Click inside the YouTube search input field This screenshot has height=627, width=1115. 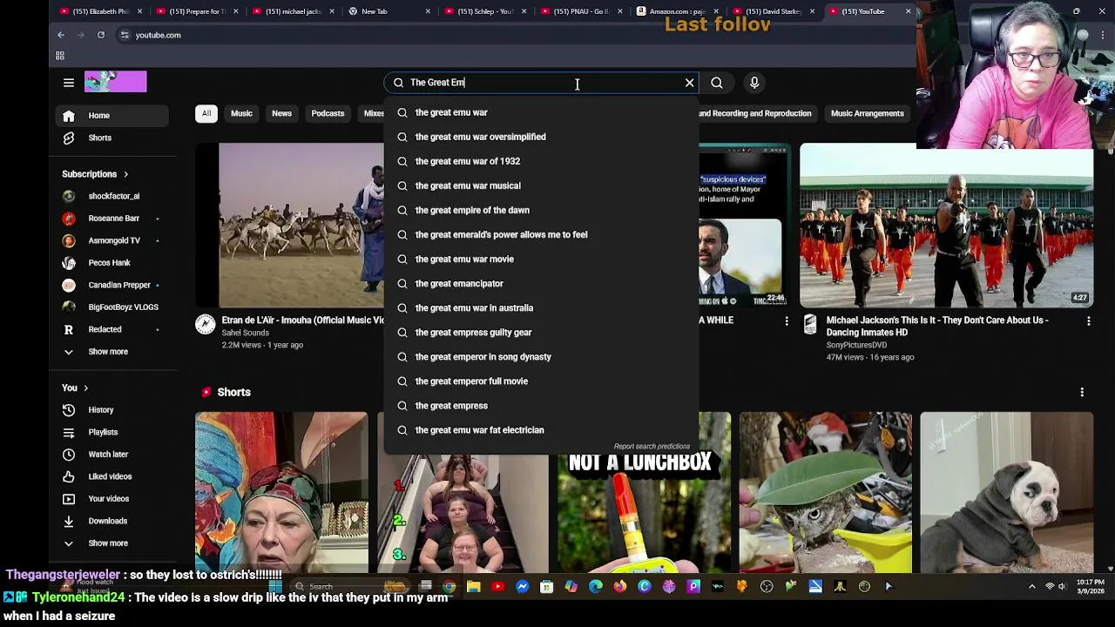540,83
